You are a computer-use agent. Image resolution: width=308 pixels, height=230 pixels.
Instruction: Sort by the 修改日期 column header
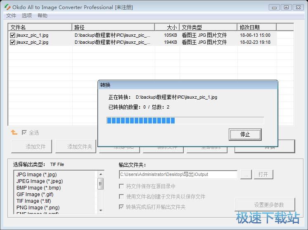point(257,27)
